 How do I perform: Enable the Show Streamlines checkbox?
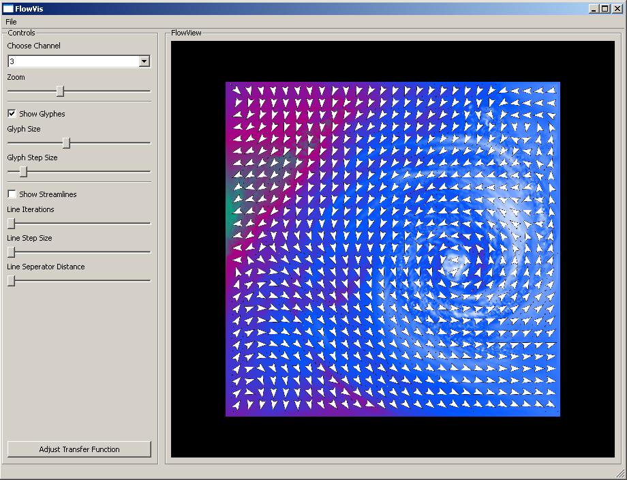12,194
